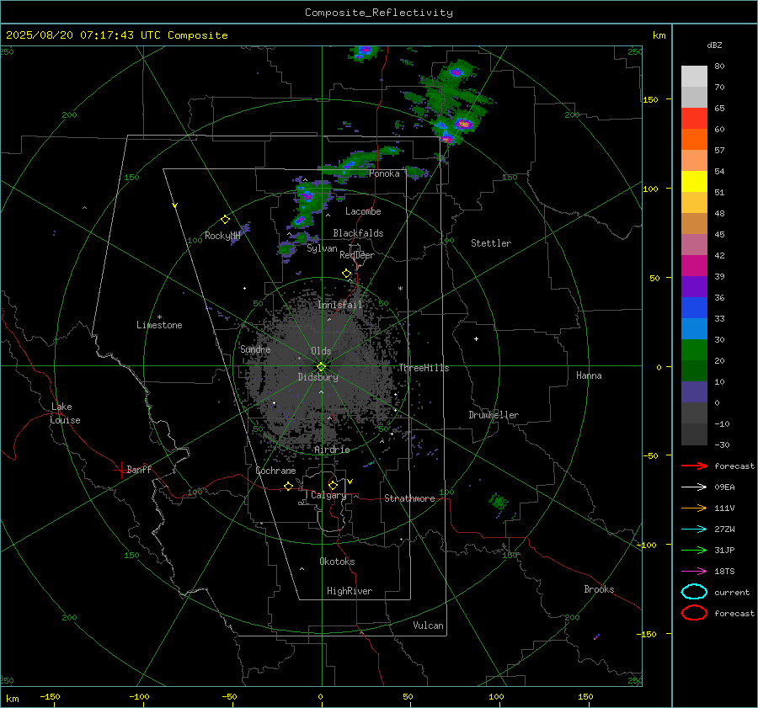This screenshot has width=758, height=708.
Task: Click the yellow diamond marker at radar center near Didsbury
Action: coord(322,367)
